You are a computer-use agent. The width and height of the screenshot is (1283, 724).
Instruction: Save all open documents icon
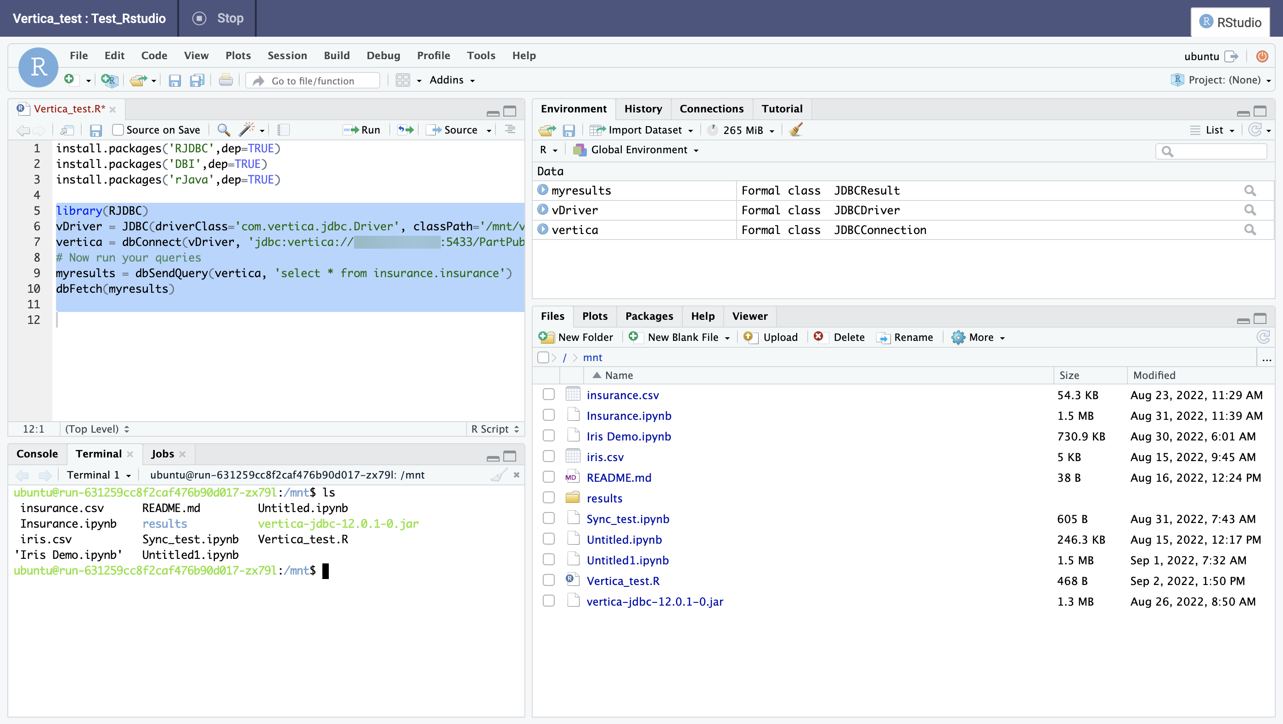tap(197, 80)
